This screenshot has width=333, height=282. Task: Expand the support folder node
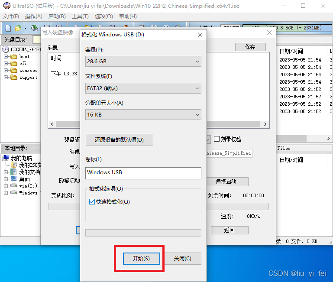tap(6, 78)
